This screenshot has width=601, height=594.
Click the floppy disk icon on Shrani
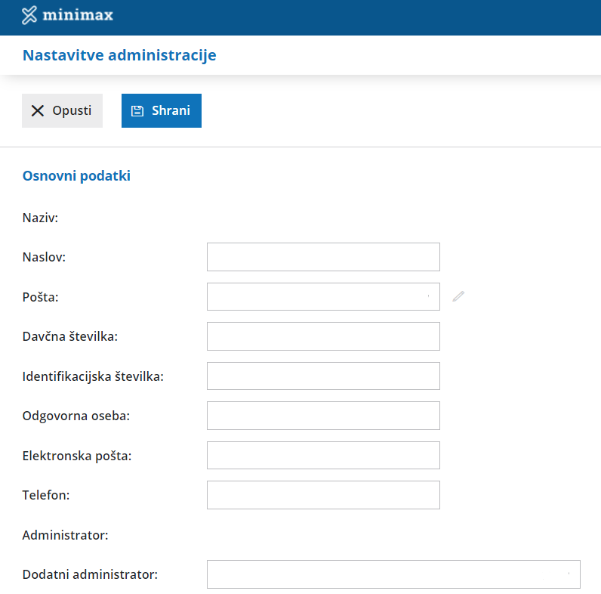pyautogui.click(x=137, y=110)
